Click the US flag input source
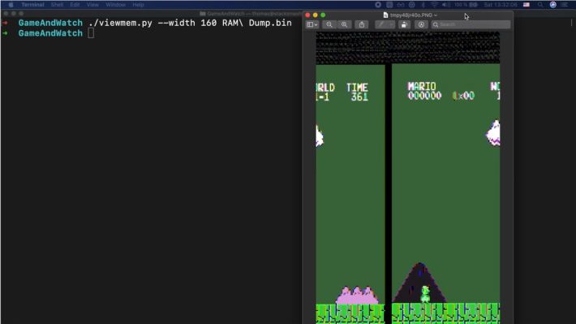 (527, 5)
